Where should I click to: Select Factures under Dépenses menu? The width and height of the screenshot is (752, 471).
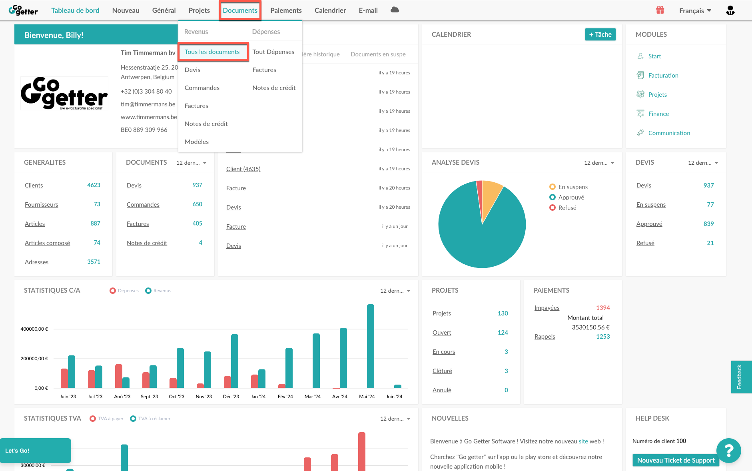click(264, 70)
